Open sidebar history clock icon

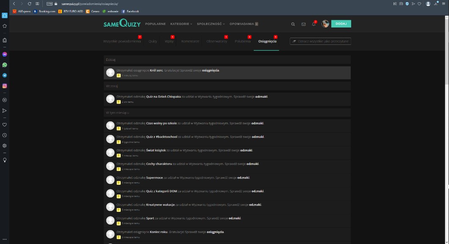[x=5, y=135]
